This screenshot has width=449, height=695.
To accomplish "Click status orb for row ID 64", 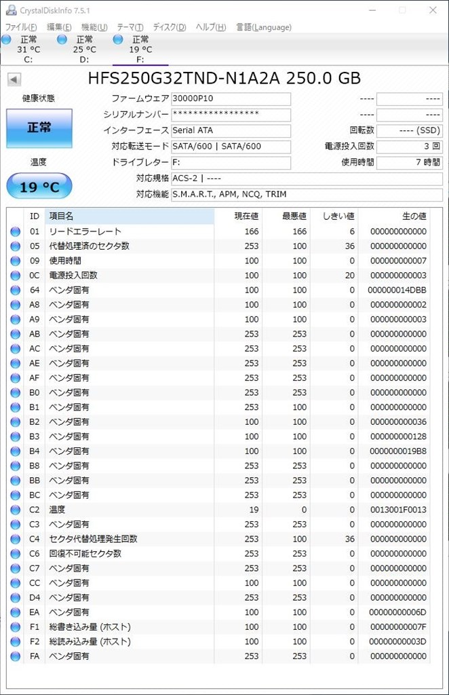I will pos(15,290).
